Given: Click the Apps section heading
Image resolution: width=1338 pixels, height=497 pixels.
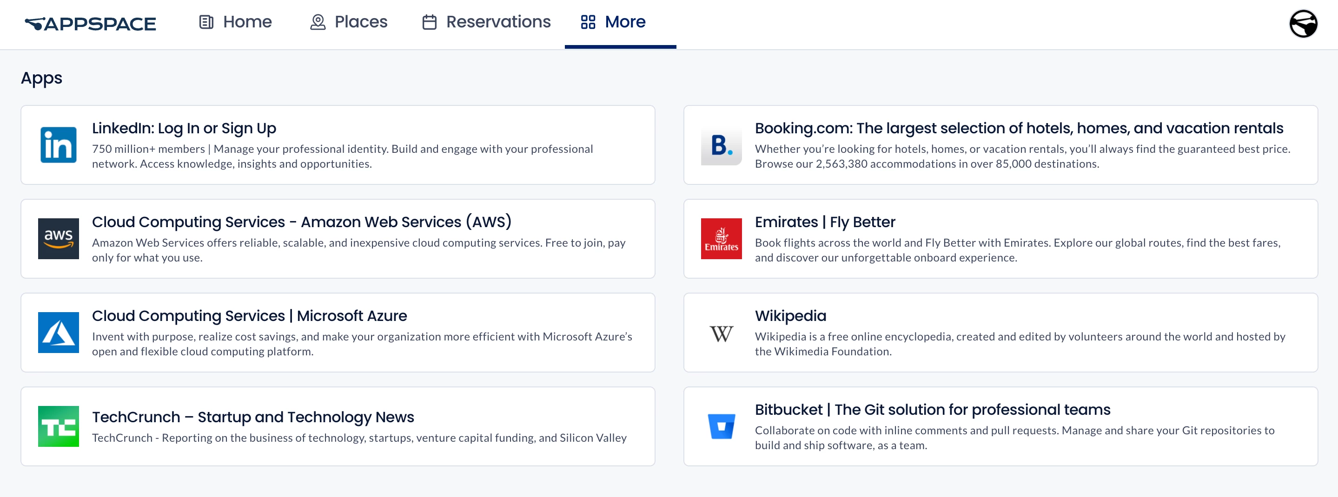Looking at the screenshot, I should pyautogui.click(x=41, y=78).
